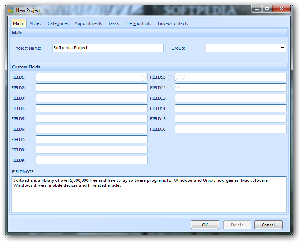The image size is (301, 243).
Task: Select the FIELD13 input field
Action: 231,98
